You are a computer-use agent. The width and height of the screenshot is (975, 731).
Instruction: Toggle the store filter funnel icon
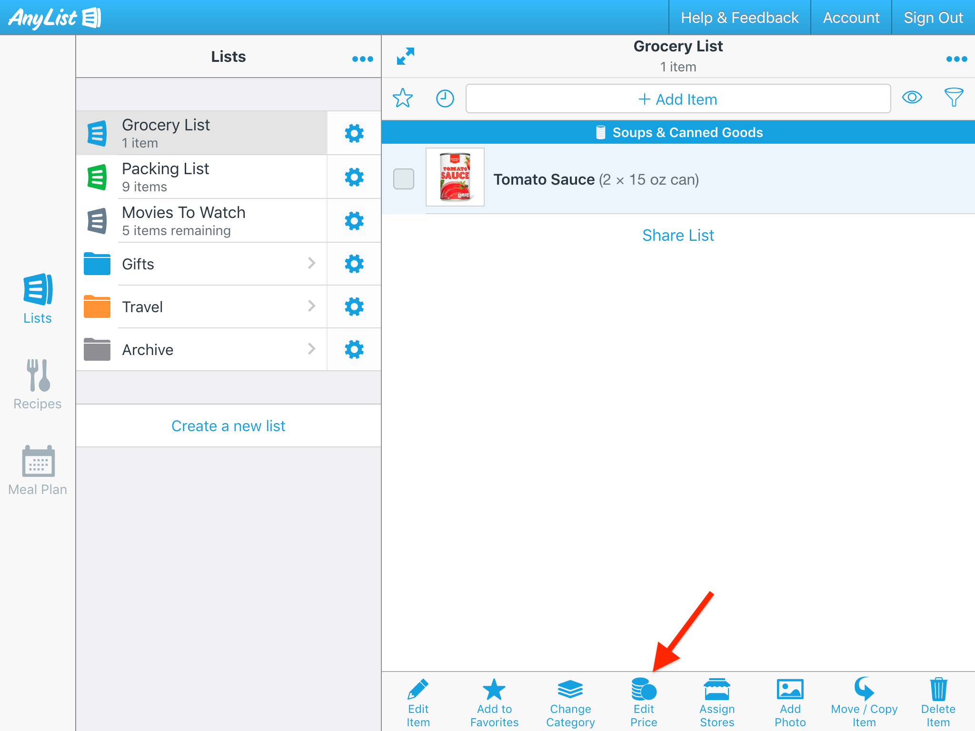click(954, 98)
